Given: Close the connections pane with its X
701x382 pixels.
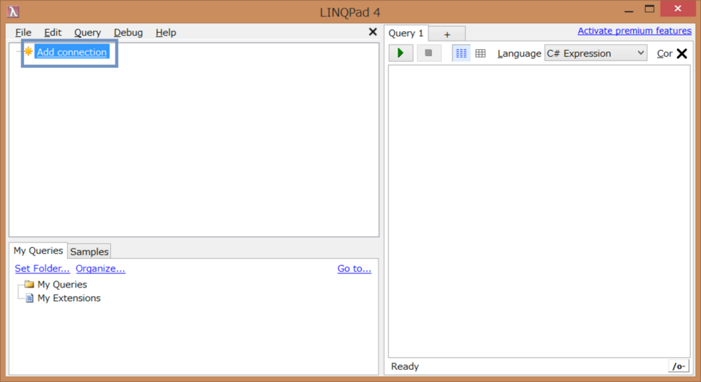Looking at the screenshot, I should click(x=373, y=32).
